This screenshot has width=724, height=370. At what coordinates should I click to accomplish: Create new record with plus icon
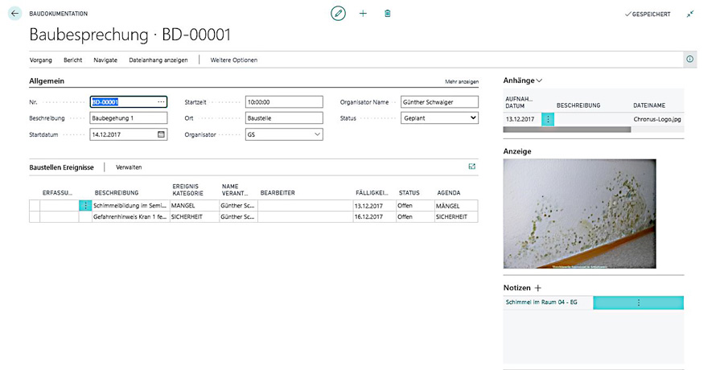(x=363, y=14)
